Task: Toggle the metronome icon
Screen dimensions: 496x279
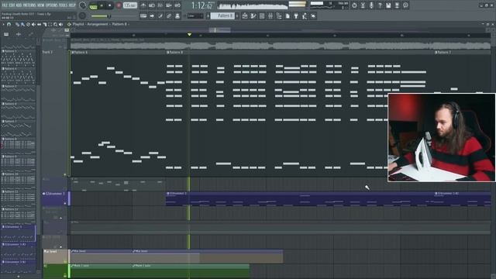Action: pos(143,5)
